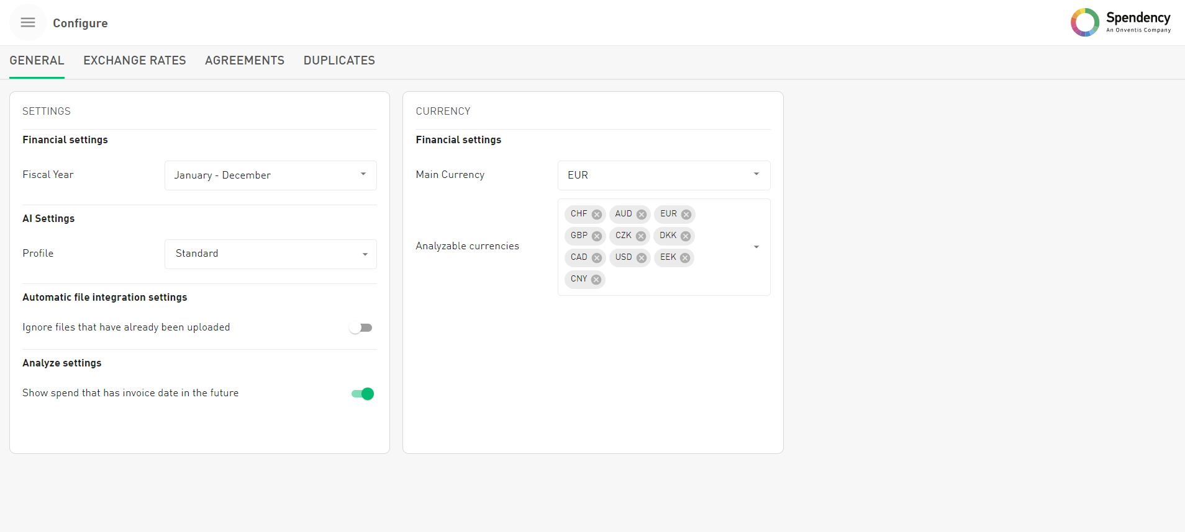The width and height of the screenshot is (1185, 532).
Task: Remove the AUD currency chip
Action: click(641, 215)
